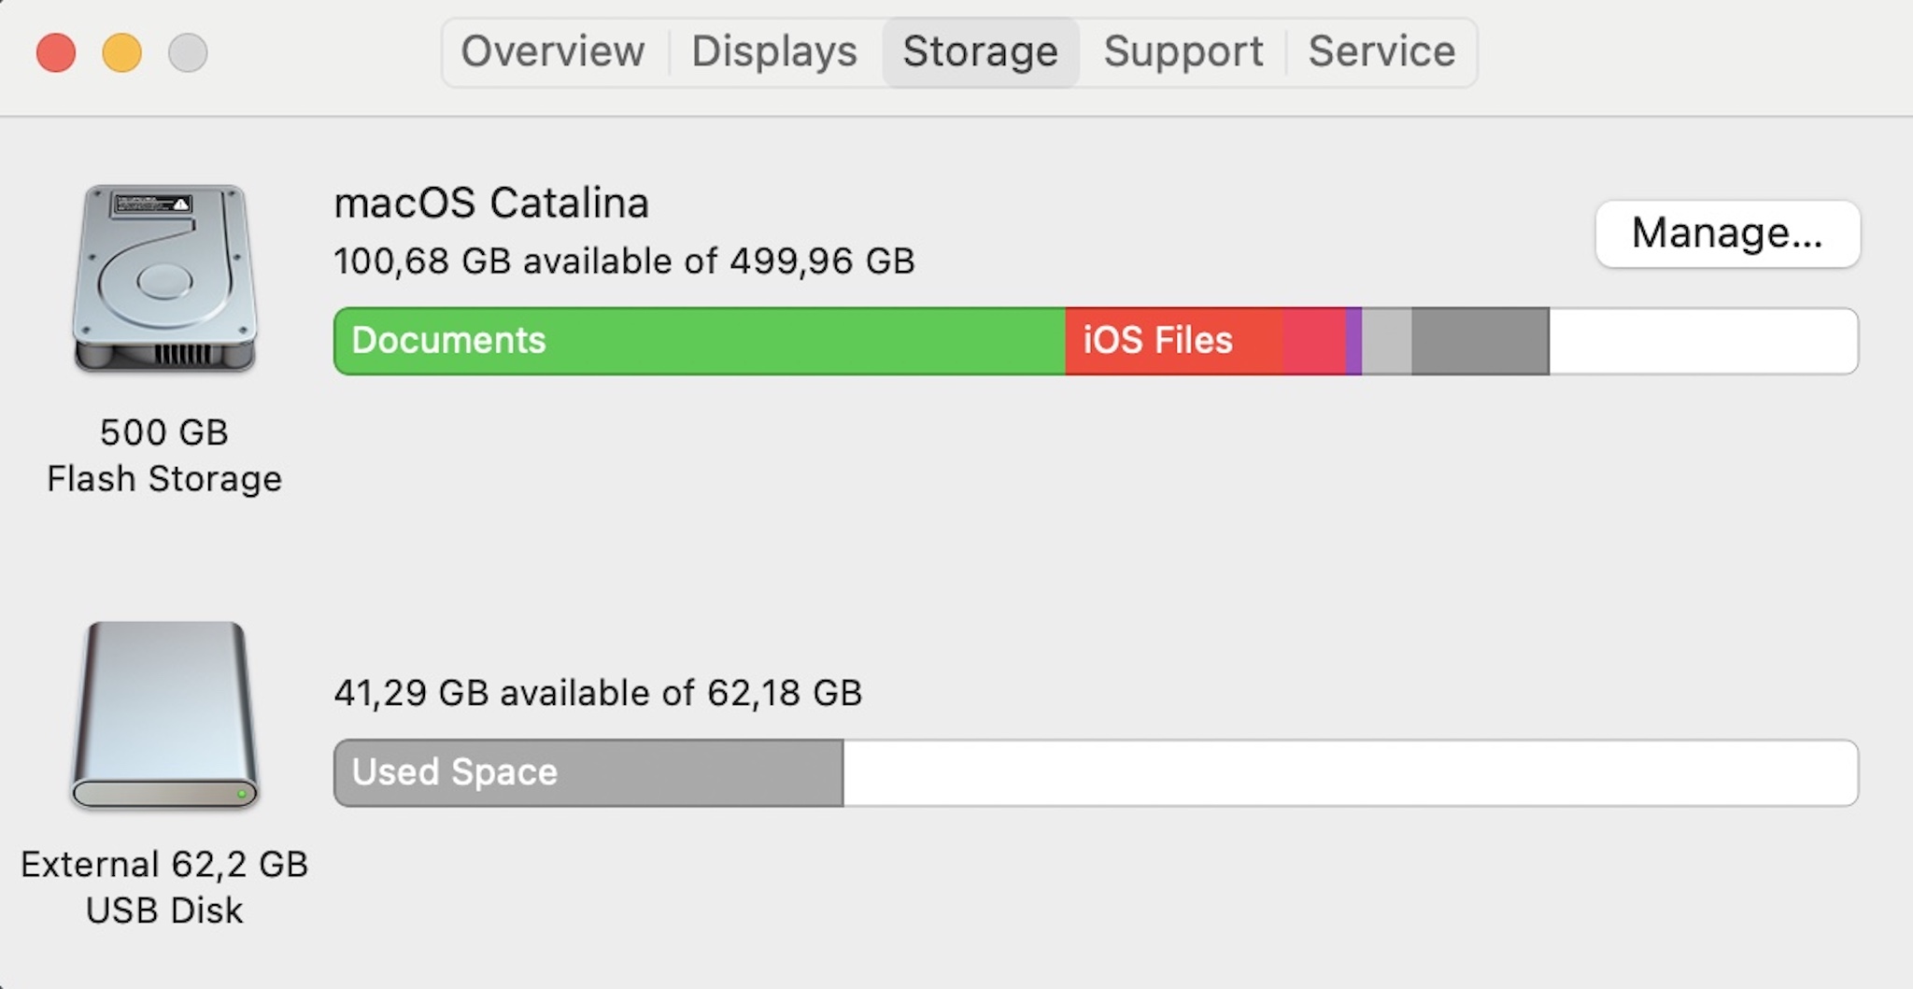1913x989 pixels.
Task: Click the macOS Catalina volume name
Action: (x=491, y=203)
